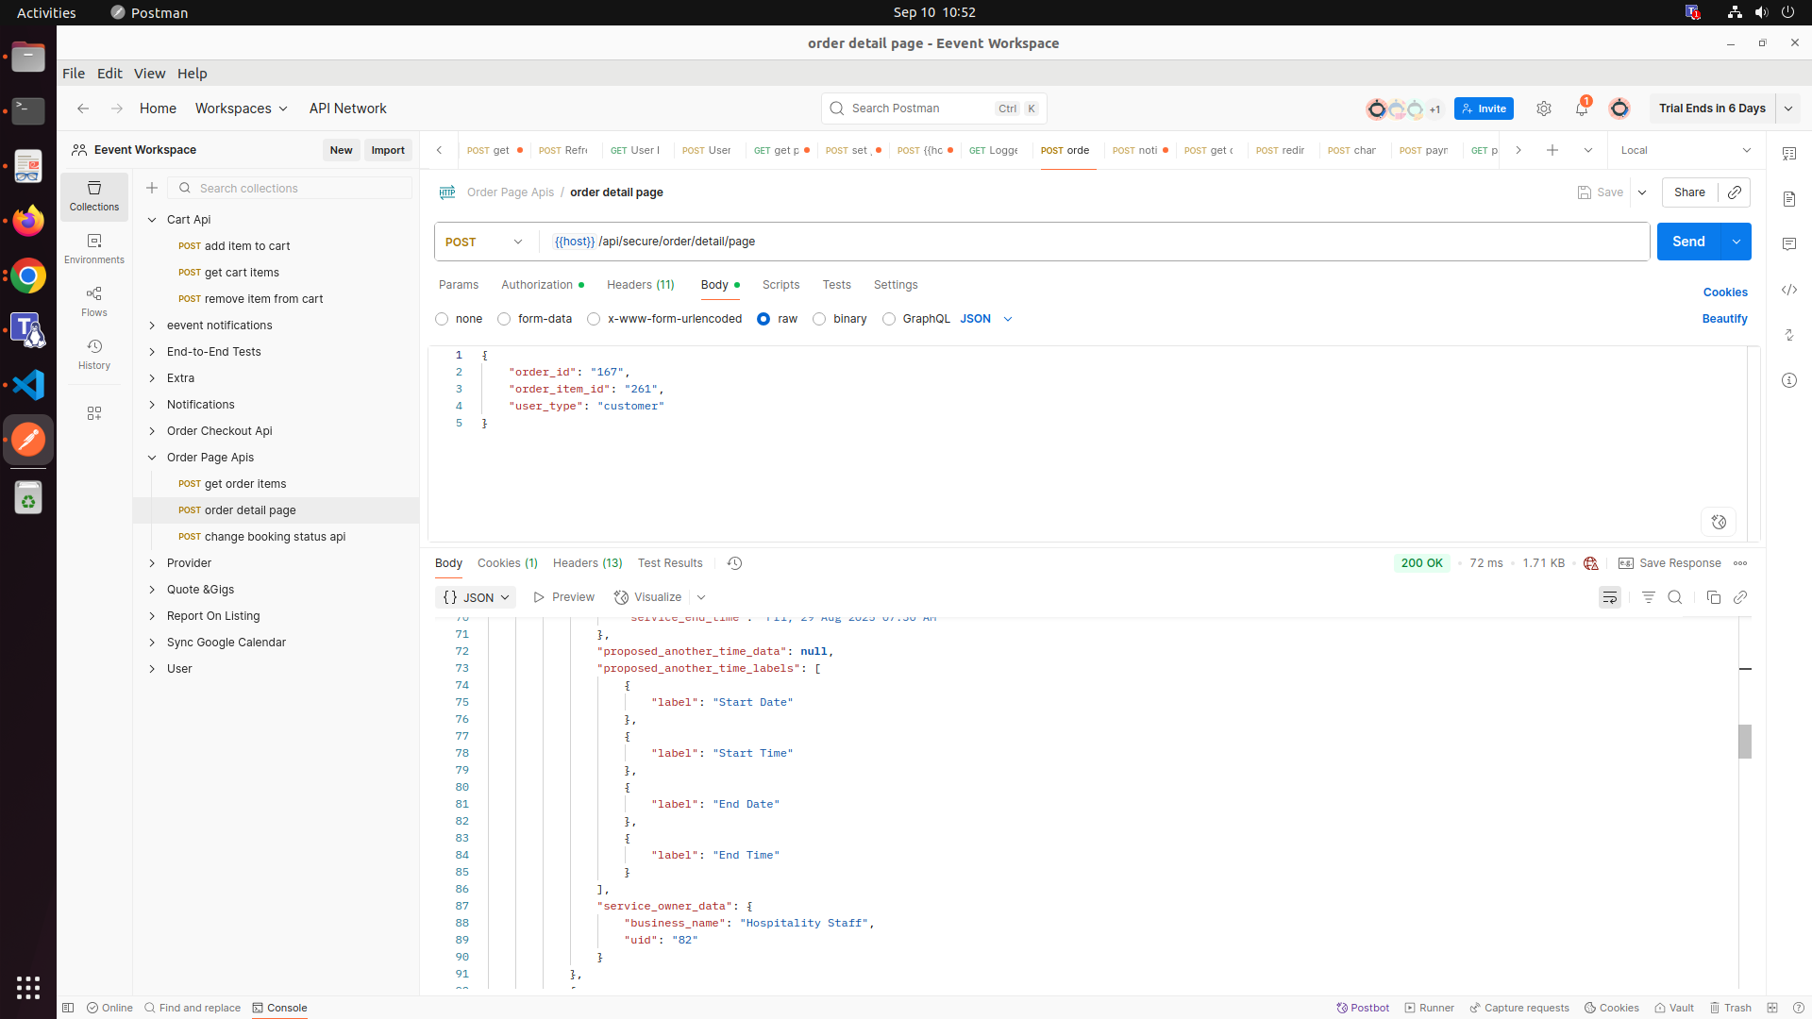Switch to the Headers (11) request tab
Viewport: 1812px width, 1019px height.
[x=641, y=285]
